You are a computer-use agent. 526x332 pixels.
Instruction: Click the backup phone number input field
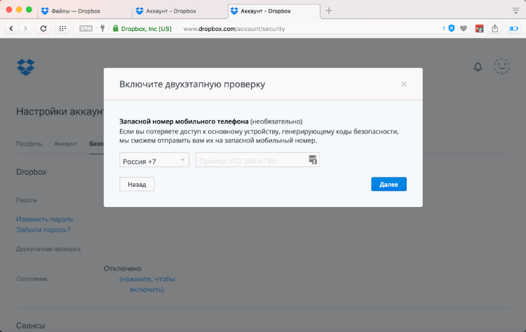click(x=251, y=161)
